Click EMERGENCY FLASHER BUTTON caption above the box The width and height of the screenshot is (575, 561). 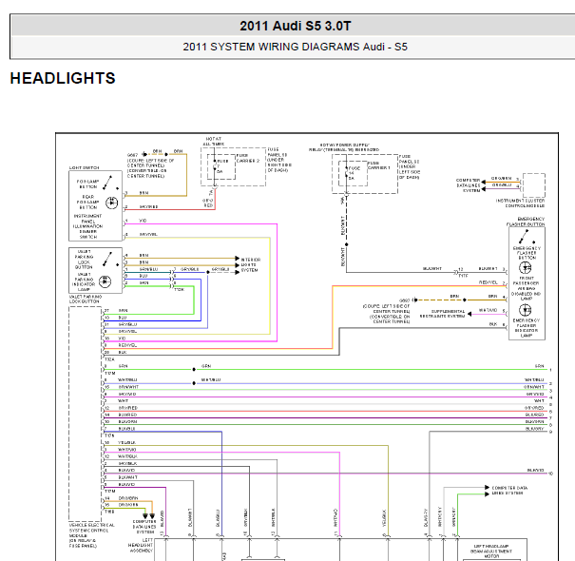click(526, 222)
